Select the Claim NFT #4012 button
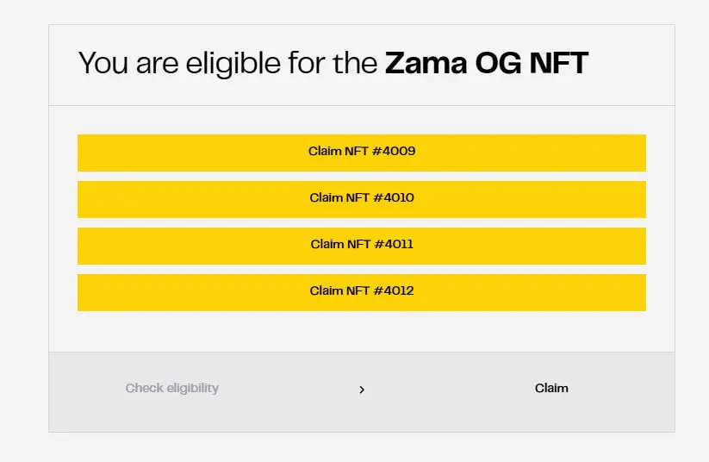The image size is (709, 462). (362, 291)
